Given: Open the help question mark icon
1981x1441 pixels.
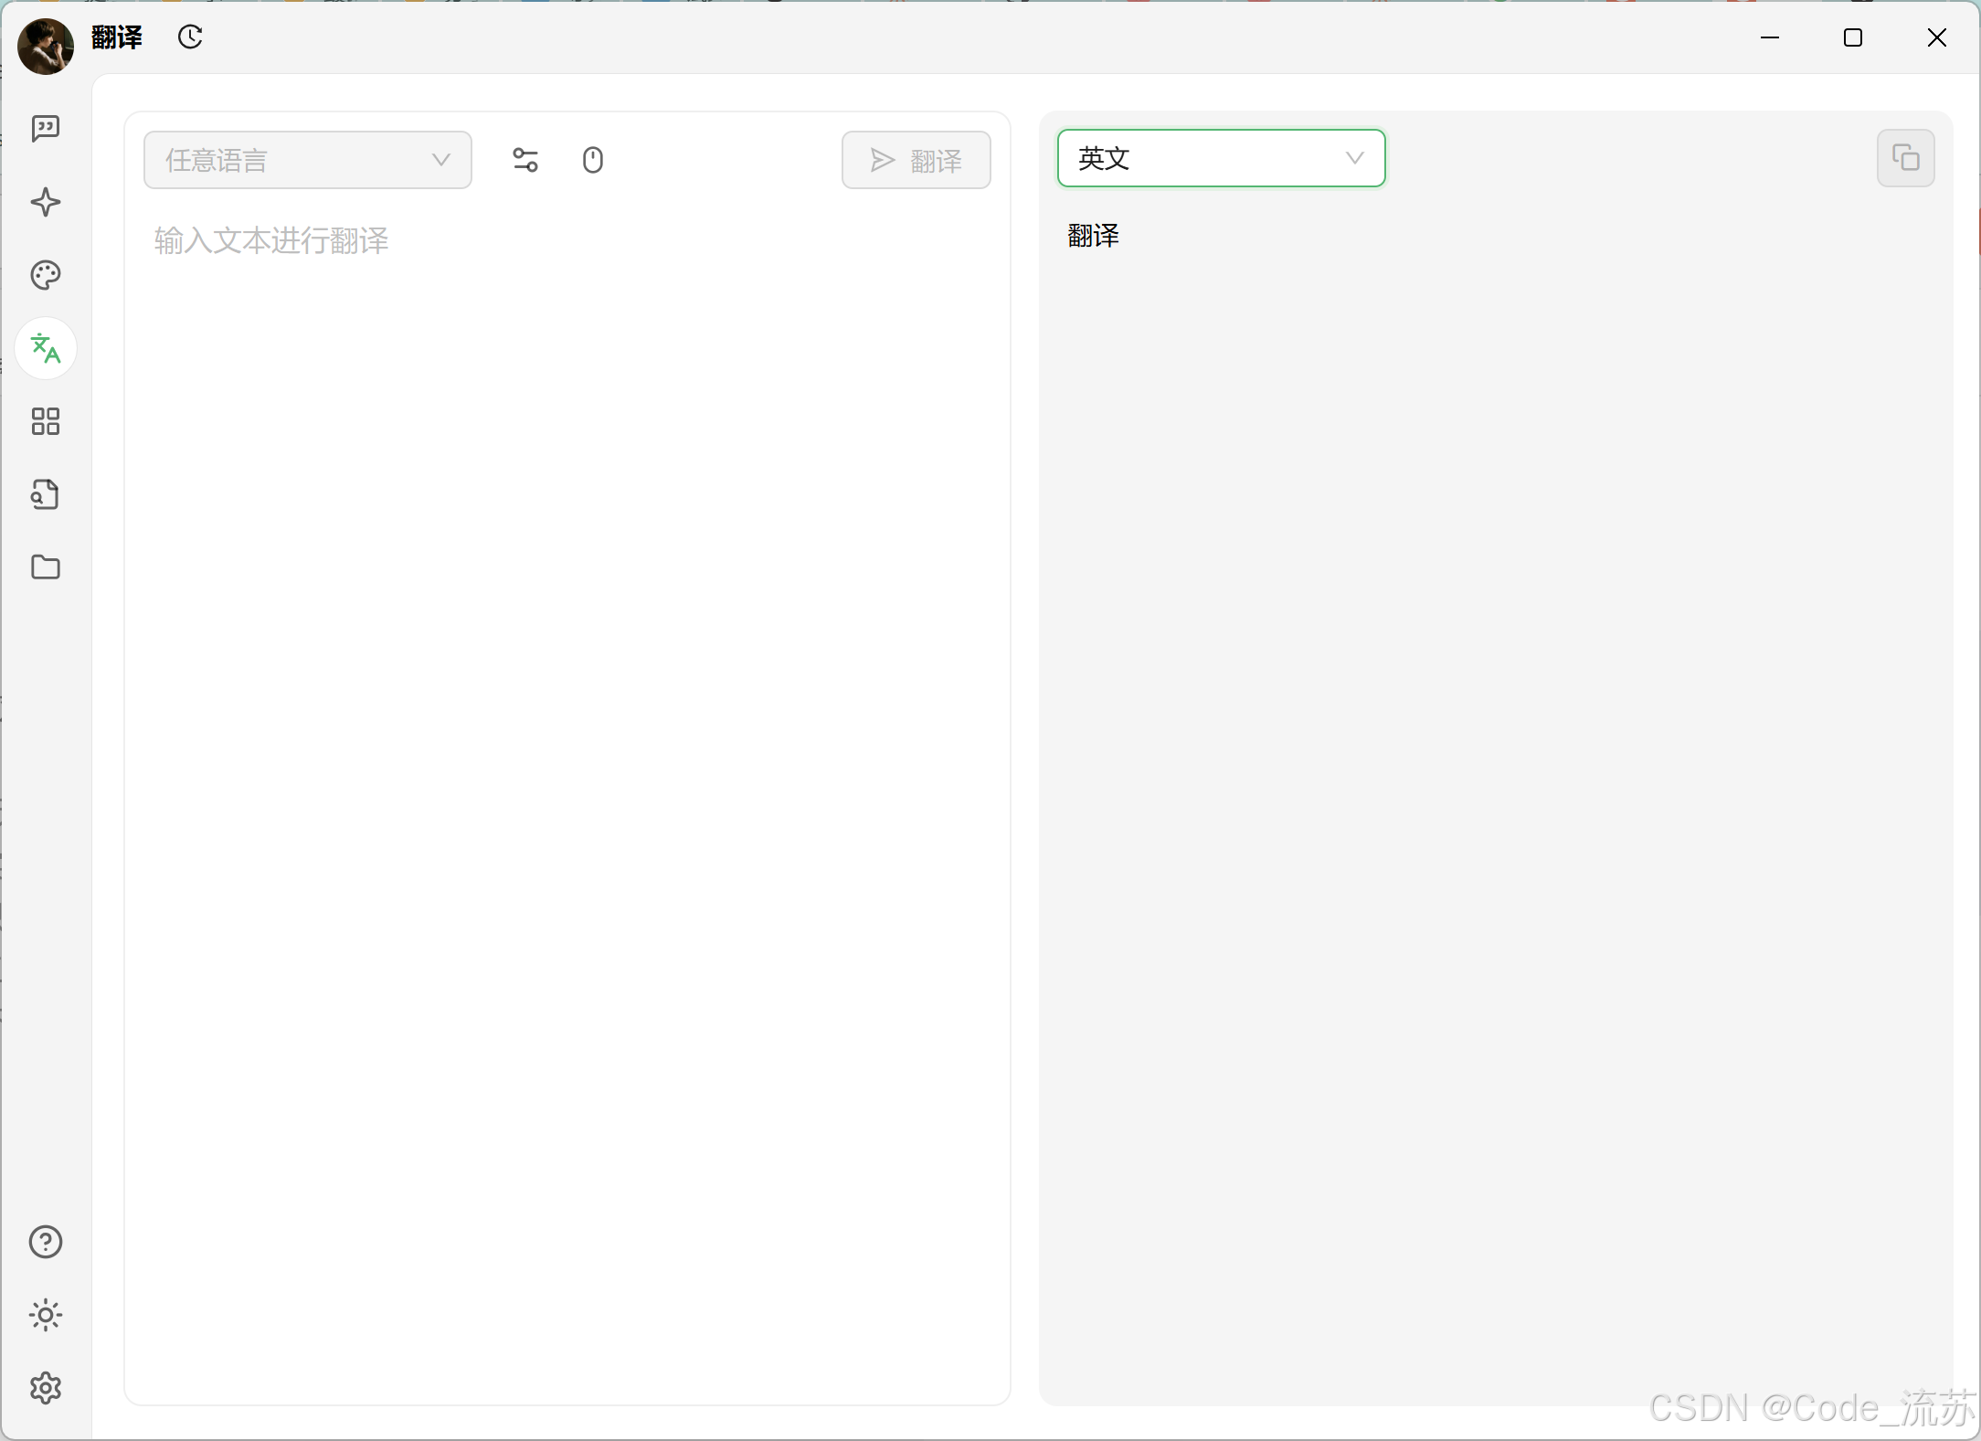Looking at the screenshot, I should 45,1242.
